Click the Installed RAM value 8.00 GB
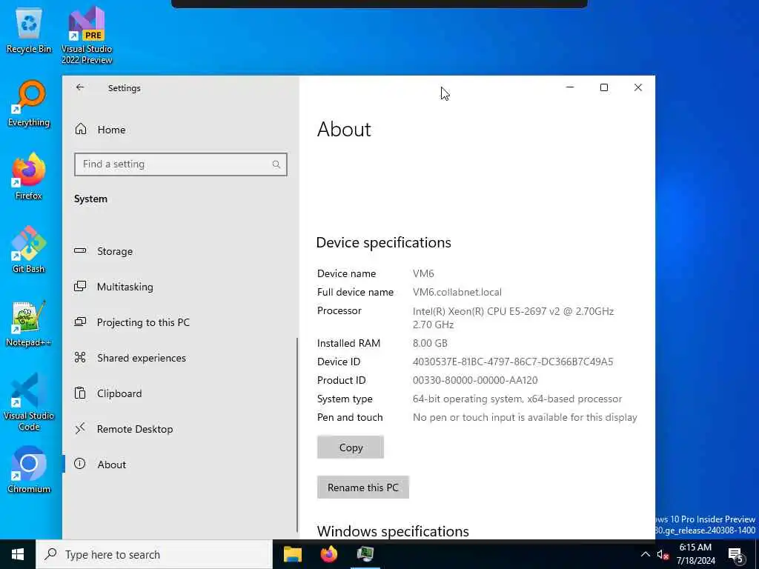 click(430, 343)
